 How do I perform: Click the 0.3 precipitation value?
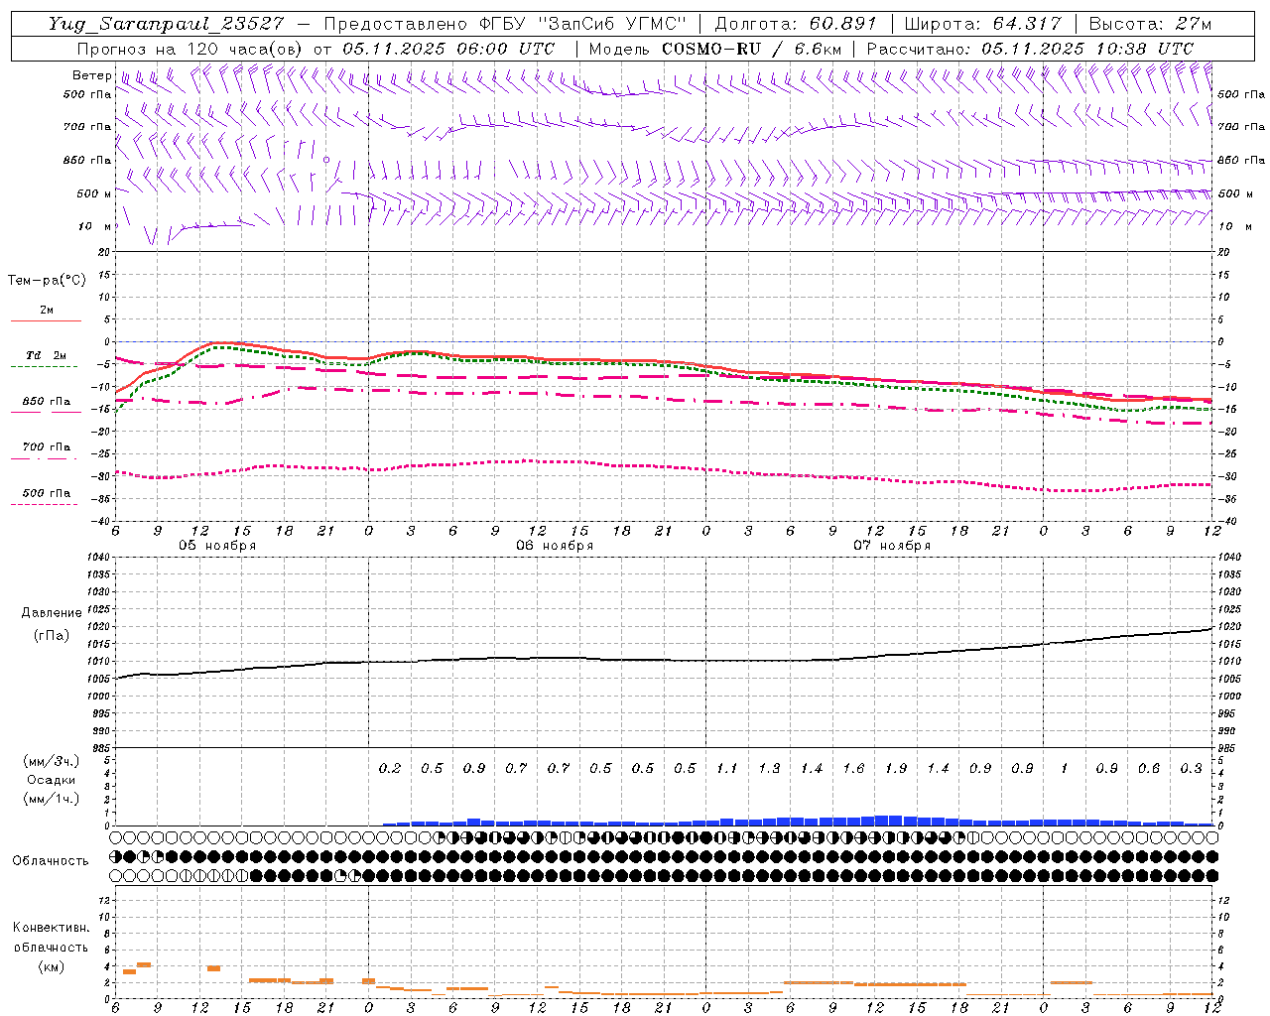click(1192, 768)
